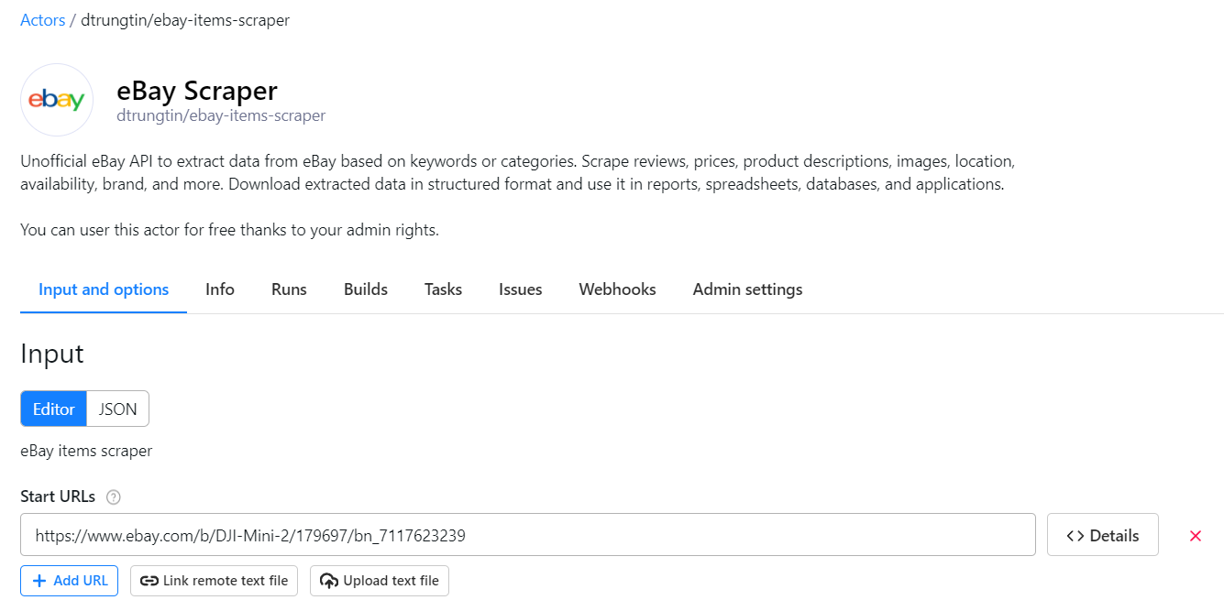Open the Actors breadcrumb link
Viewport: 1224px width, 611px height.
point(42,19)
